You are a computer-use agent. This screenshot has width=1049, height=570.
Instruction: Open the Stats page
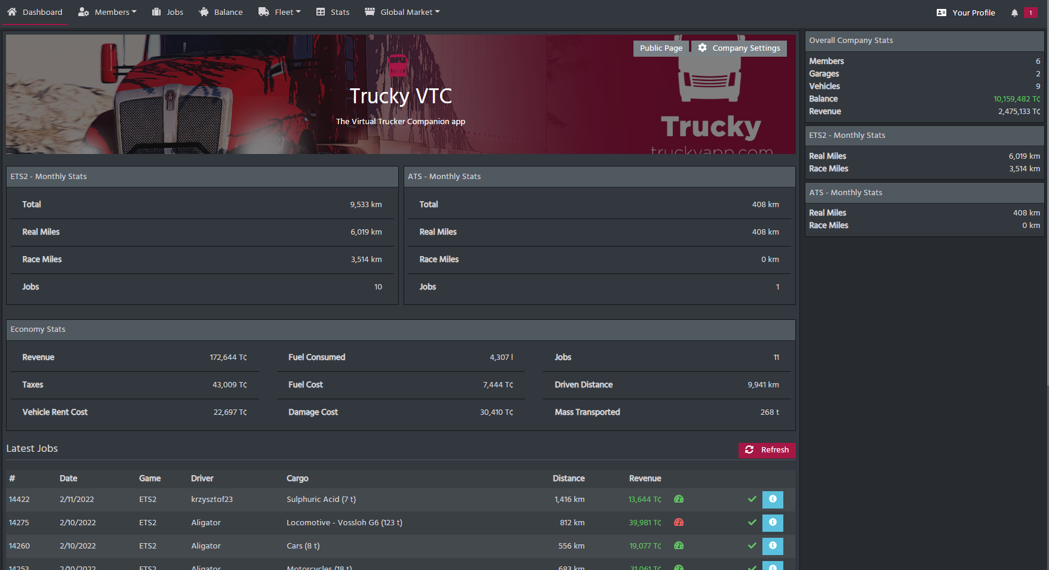click(x=333, y=12)
